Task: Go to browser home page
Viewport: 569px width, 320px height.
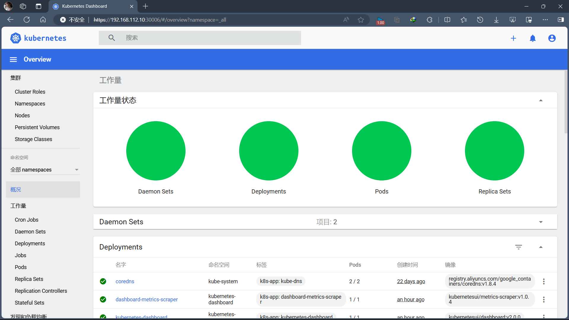Action: pos(43,20)
